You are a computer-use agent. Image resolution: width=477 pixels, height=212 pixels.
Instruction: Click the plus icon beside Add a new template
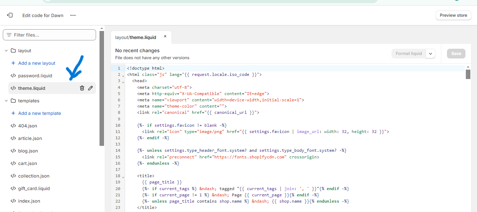tap(13, 113)
